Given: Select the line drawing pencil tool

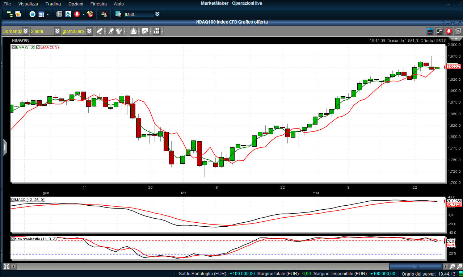Looking at the screenshot, I should [x=100, y=31].
